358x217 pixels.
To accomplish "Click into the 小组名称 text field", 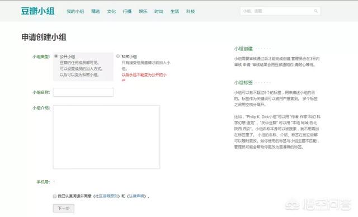I will coord(83,92).
